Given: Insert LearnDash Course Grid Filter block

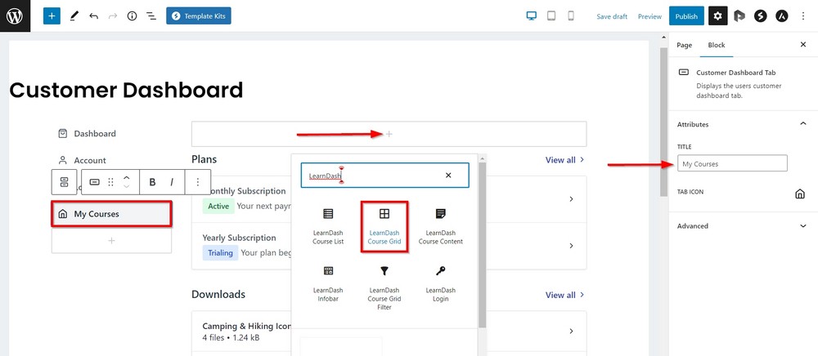Looking at the screenshot, I should click(384, 287).
